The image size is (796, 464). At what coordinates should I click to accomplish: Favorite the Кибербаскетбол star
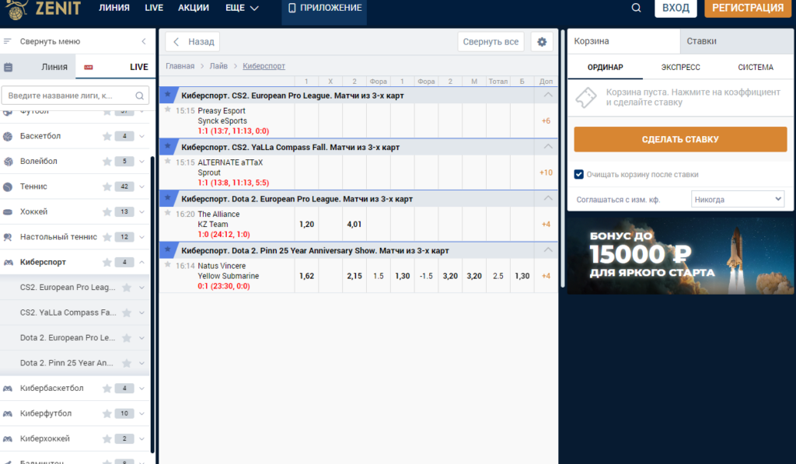pyautogui.click(x=106, y=389)
